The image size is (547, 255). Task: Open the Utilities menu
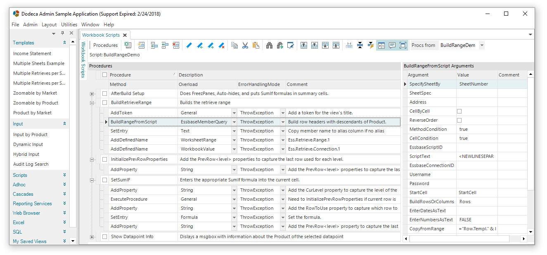tap(69, 25)
